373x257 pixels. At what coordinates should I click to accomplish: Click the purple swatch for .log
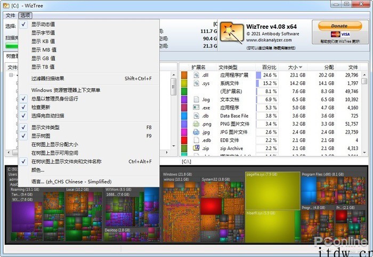coord(184,100)
